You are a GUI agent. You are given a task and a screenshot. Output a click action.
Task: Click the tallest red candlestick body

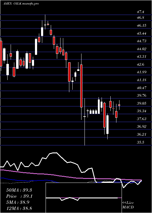click(81, 86)
